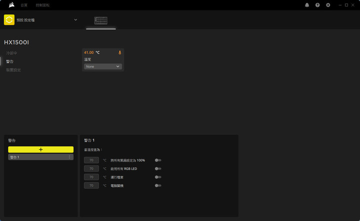
Task: Click the 41.00 °C temperature reading
Action: tap(92, 52)
